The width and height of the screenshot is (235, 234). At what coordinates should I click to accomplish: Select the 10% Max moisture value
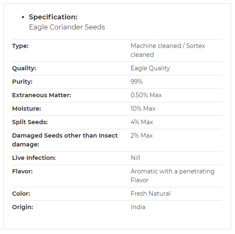[x=143, y=109]
